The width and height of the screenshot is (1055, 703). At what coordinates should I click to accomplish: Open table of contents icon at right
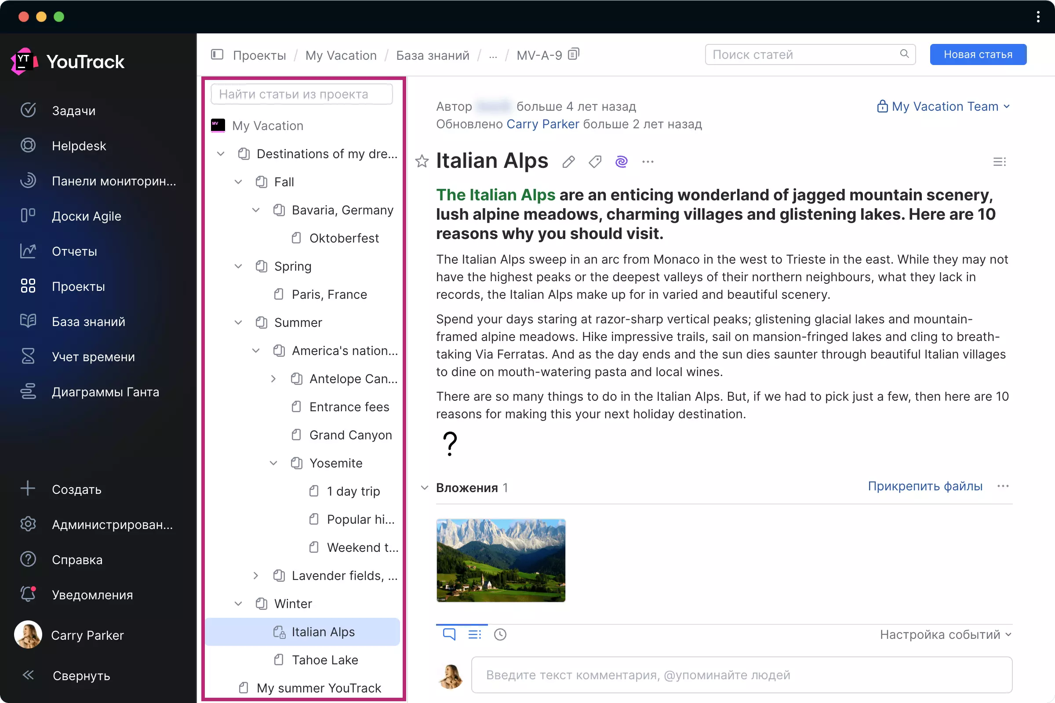click(999, 161)
